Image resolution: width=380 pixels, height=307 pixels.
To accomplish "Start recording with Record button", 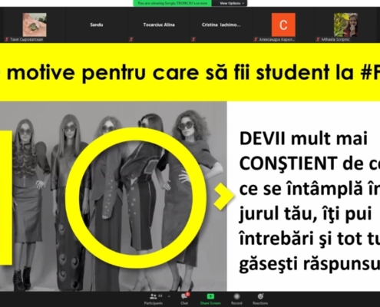I will (x=236, y=299).
